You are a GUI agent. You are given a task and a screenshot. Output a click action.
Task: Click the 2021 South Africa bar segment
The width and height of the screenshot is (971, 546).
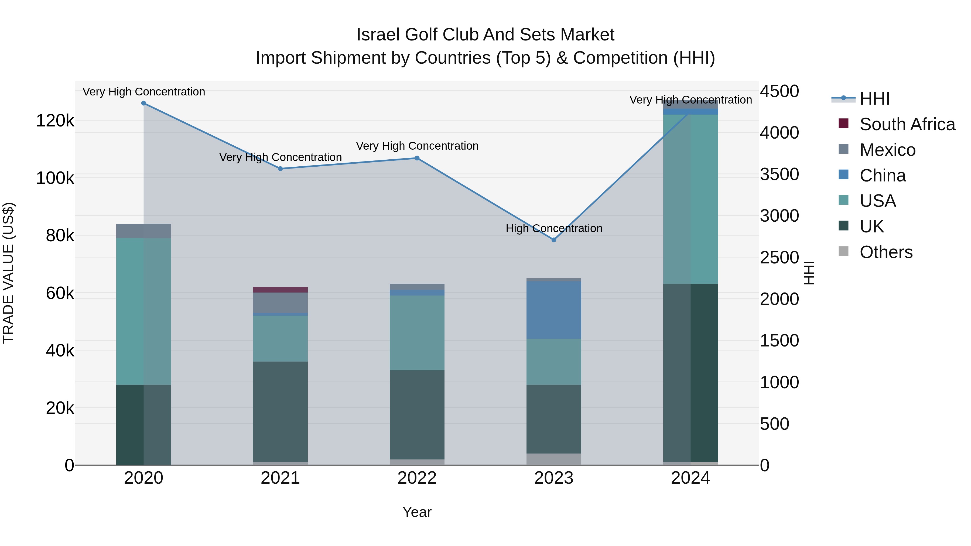[x=281, y=290]
